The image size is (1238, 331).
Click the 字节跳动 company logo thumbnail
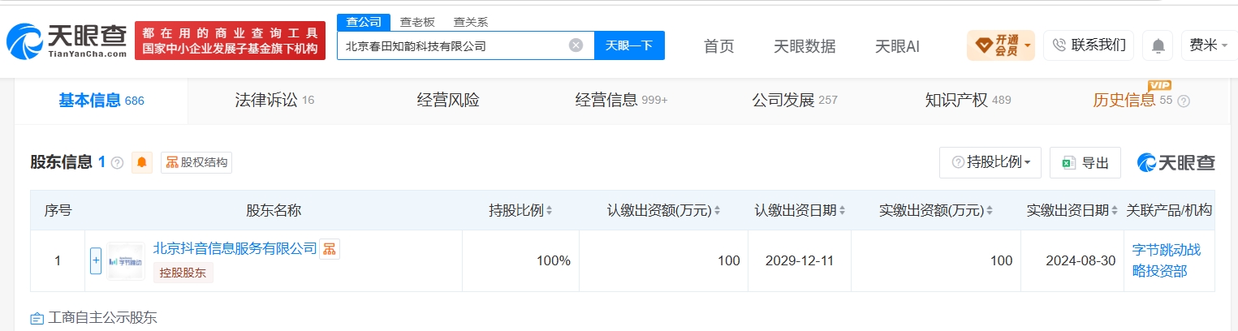pyautogui.click(x=125, y=261)
